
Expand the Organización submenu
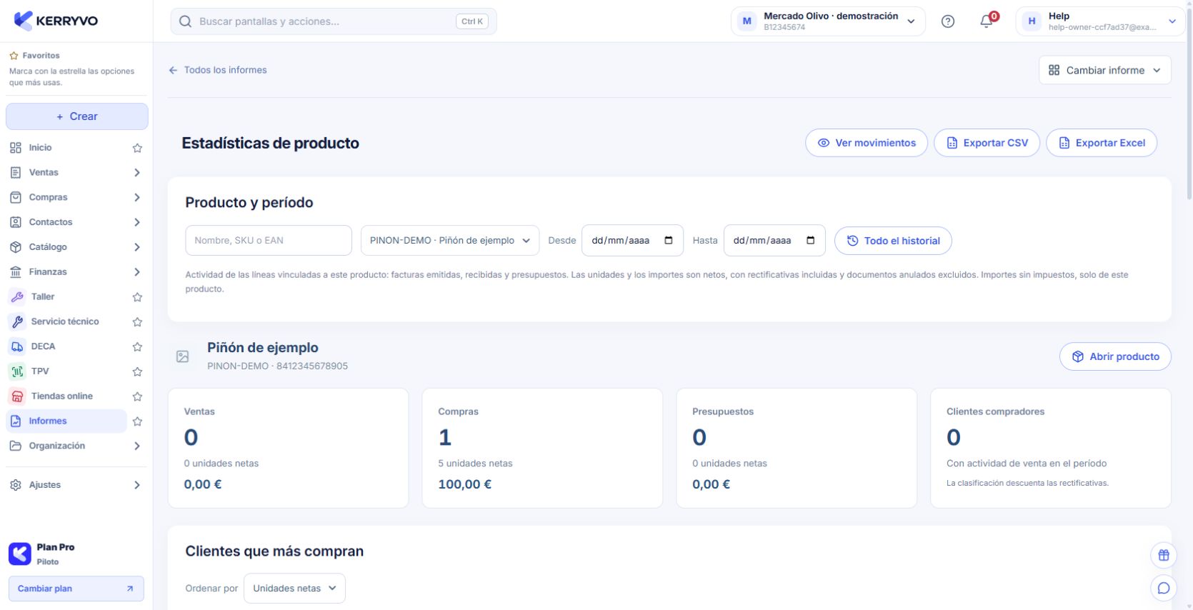[137, 446]
